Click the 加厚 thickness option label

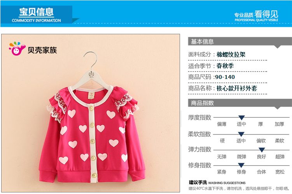pos(279,124)
